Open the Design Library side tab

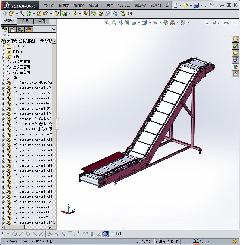(235, 46)
